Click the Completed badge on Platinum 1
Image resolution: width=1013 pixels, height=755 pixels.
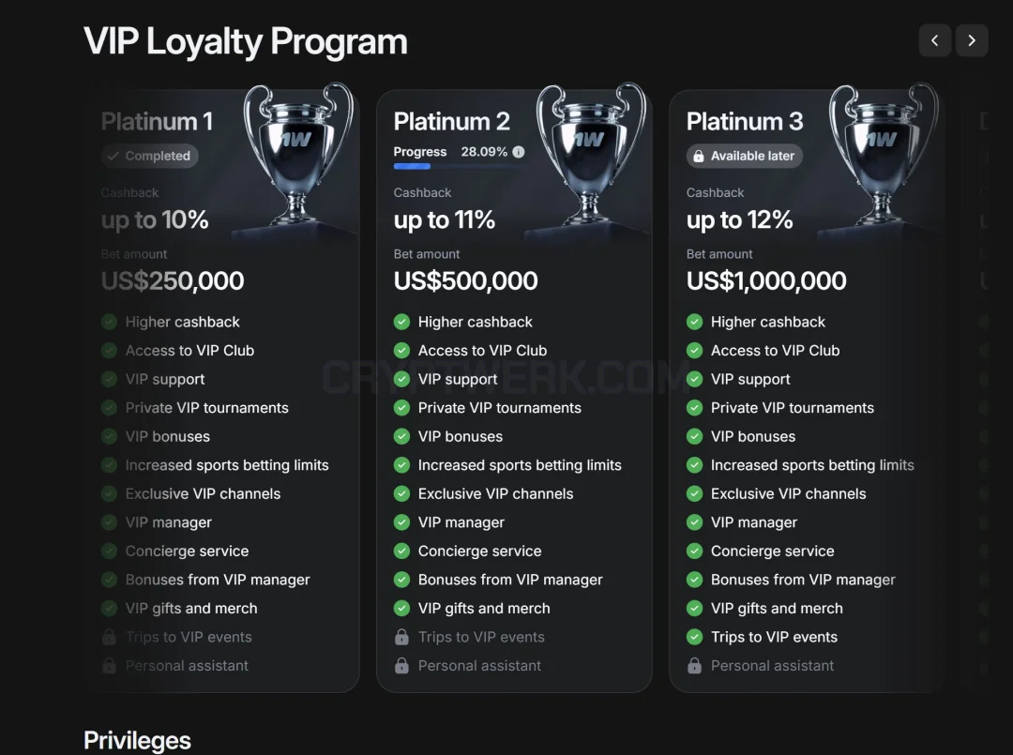(x=149, y=156)
